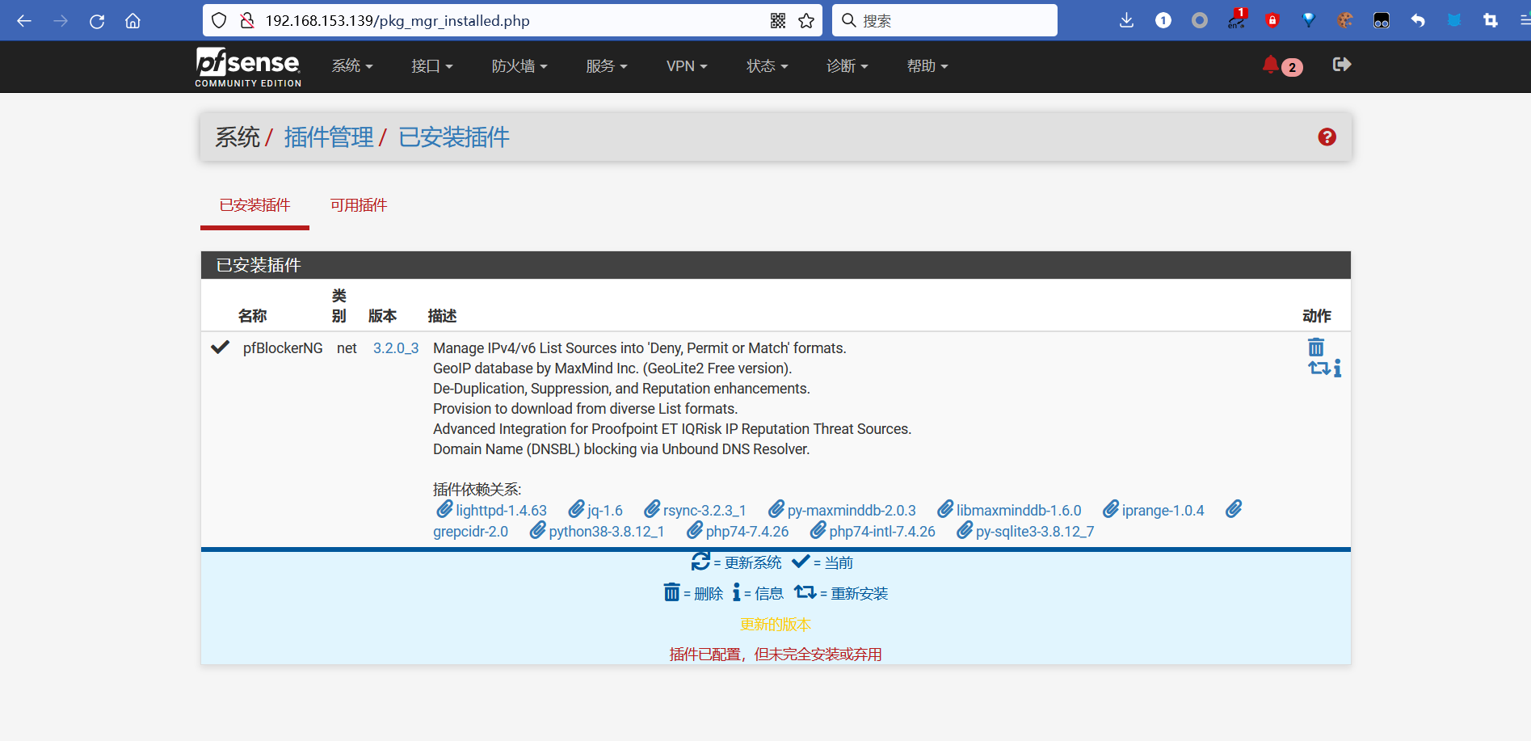
Task: Open the browser downloads panel
Action: (1126, 21)
